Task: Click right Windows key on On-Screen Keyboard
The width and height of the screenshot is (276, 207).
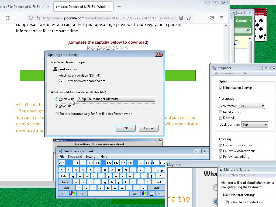Action: [144, 194]
